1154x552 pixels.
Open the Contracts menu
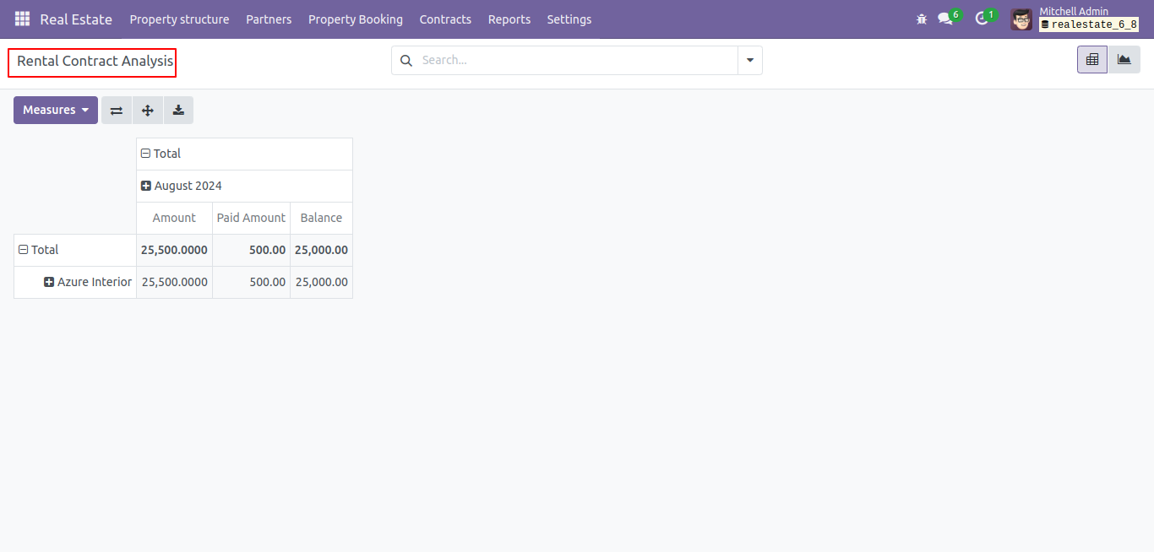click(x=445, y=19)
